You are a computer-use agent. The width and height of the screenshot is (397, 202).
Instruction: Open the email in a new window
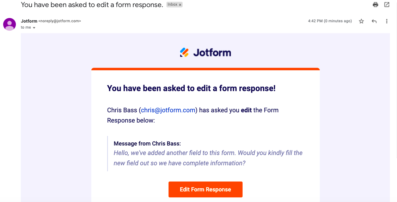(x=387, y=5)
